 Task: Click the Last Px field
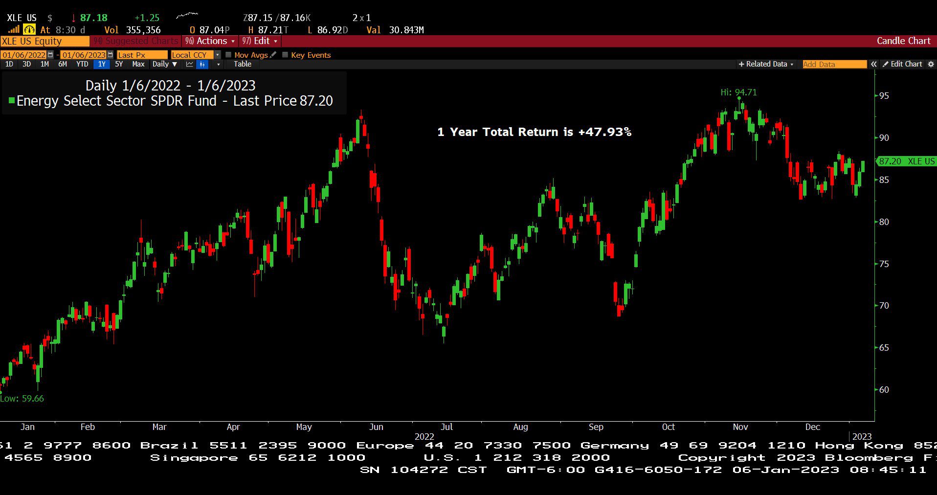[142, 55]
